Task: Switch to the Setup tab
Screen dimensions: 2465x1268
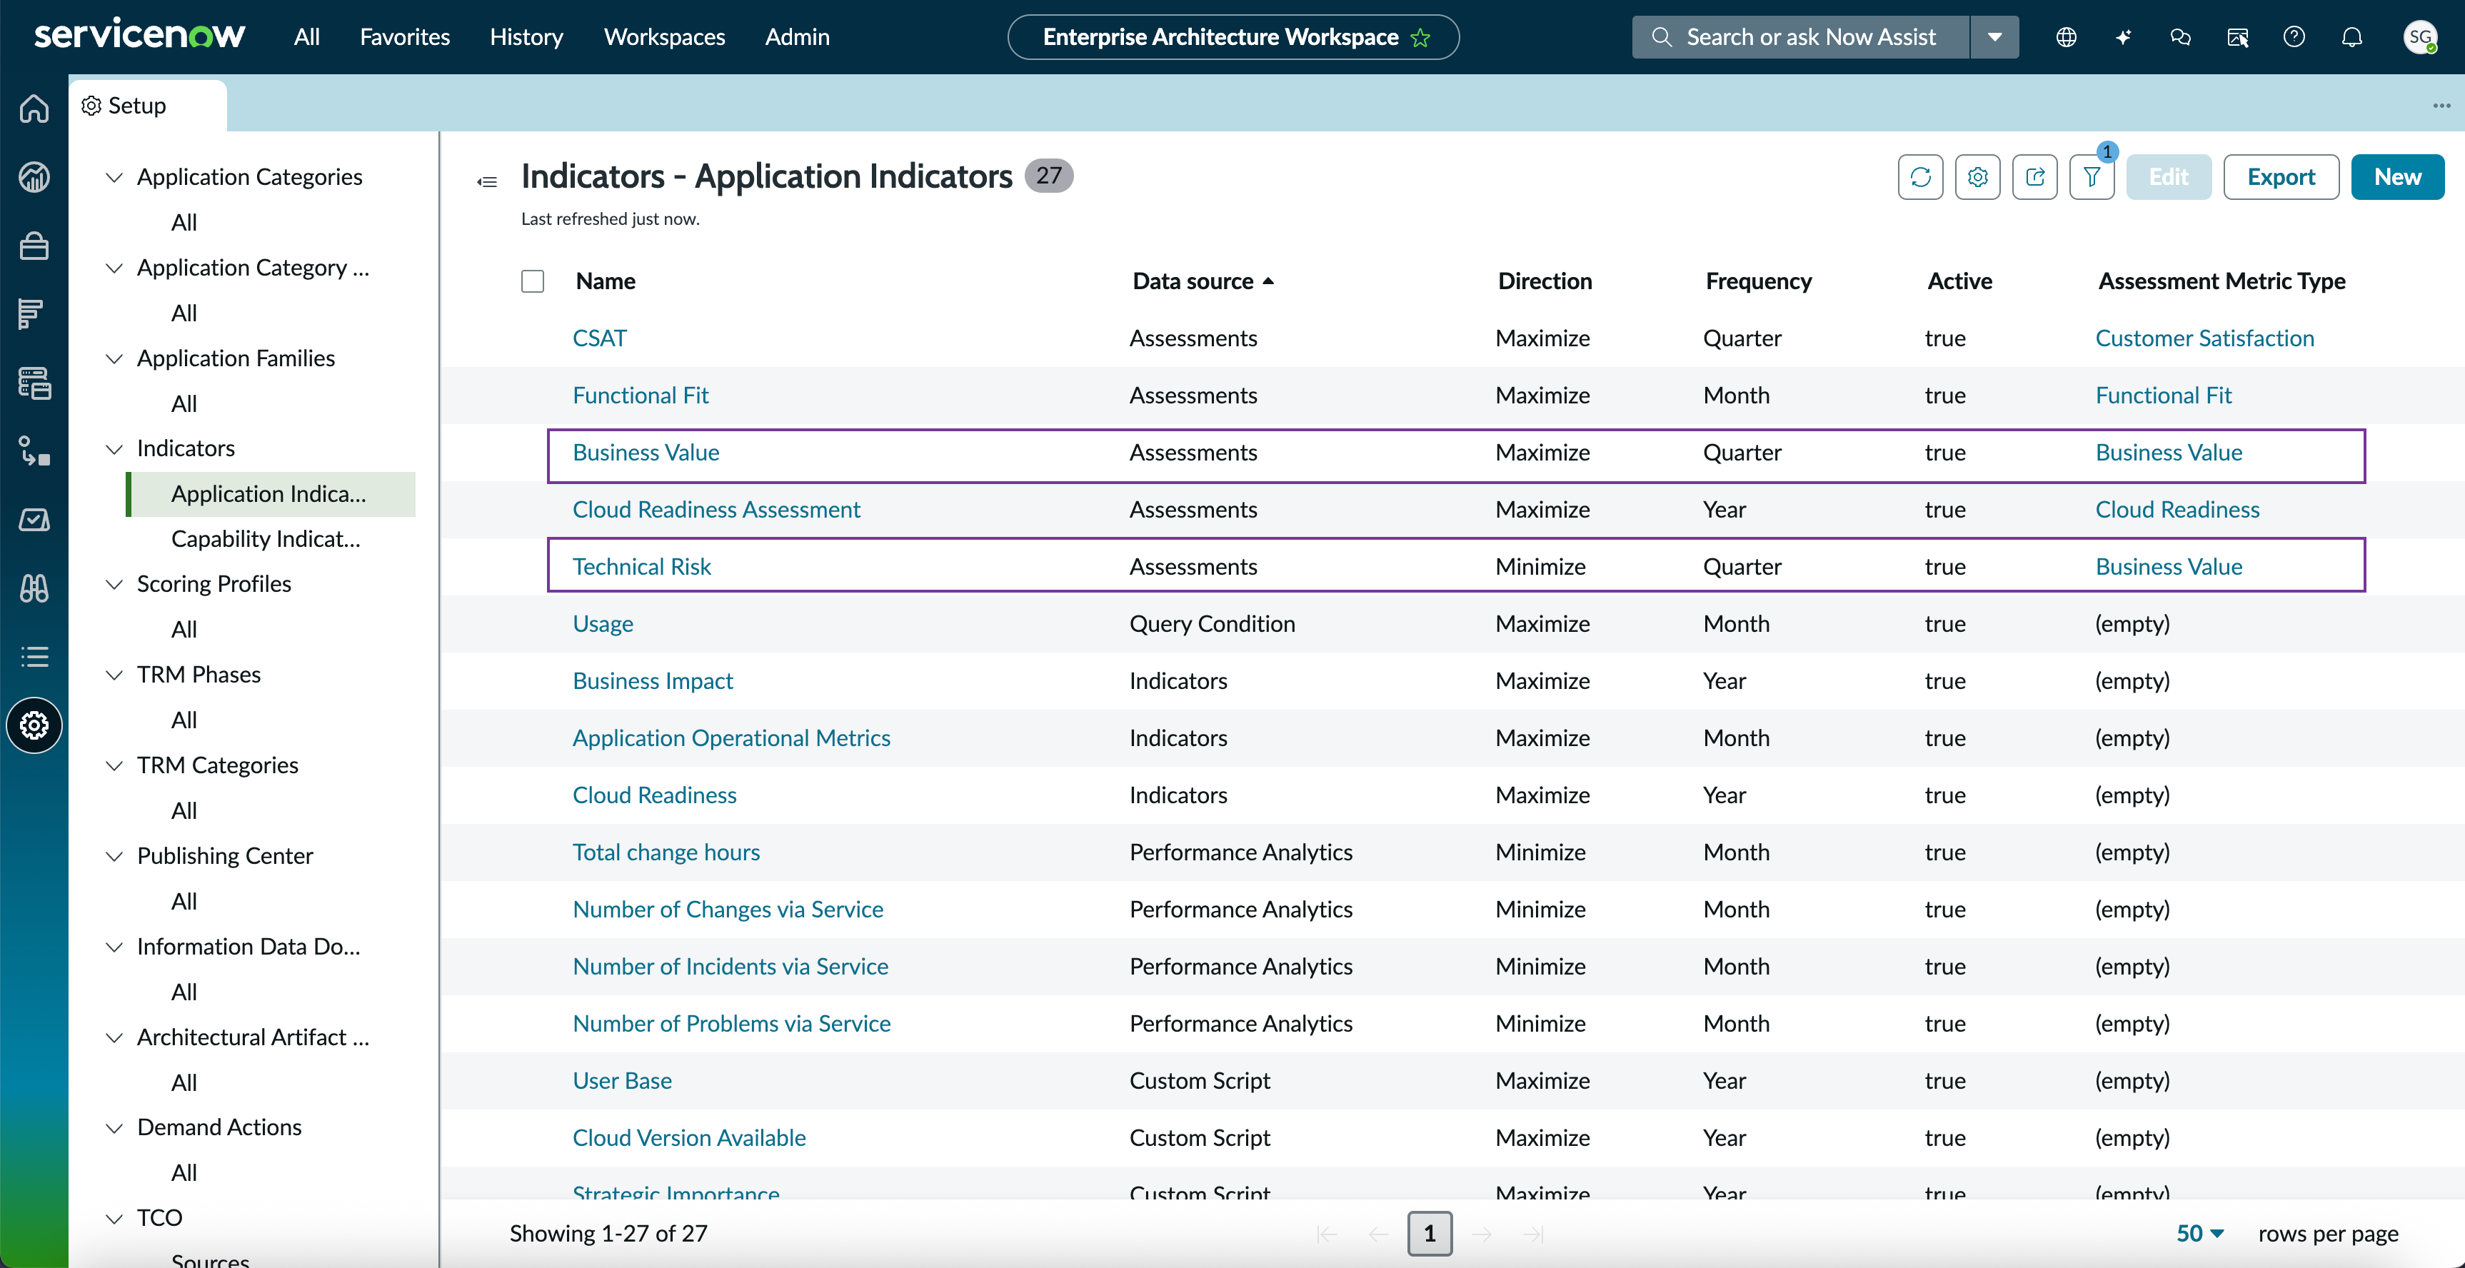Action: pyautogui.click(x=147, y=105)
